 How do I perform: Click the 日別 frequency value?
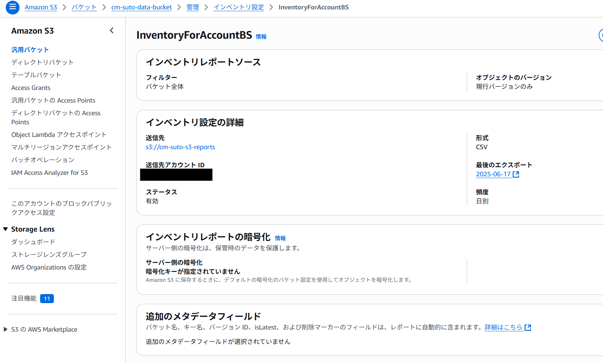pyautogui.click(x=482, y=201)
